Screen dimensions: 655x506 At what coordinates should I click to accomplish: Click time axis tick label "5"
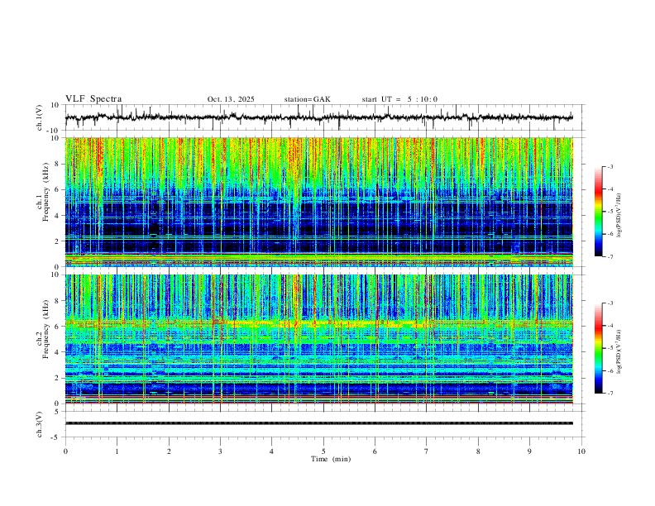click(x=323, y=451)
